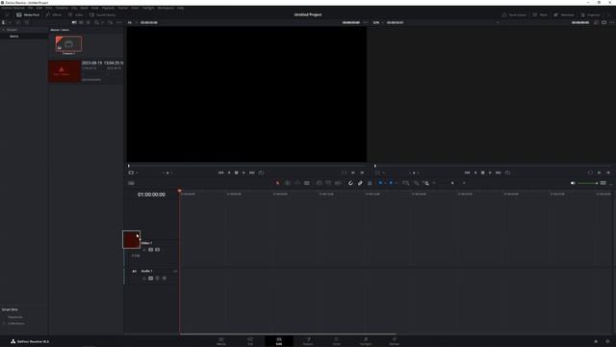Open the Playback menu

[x=109, y=8]
